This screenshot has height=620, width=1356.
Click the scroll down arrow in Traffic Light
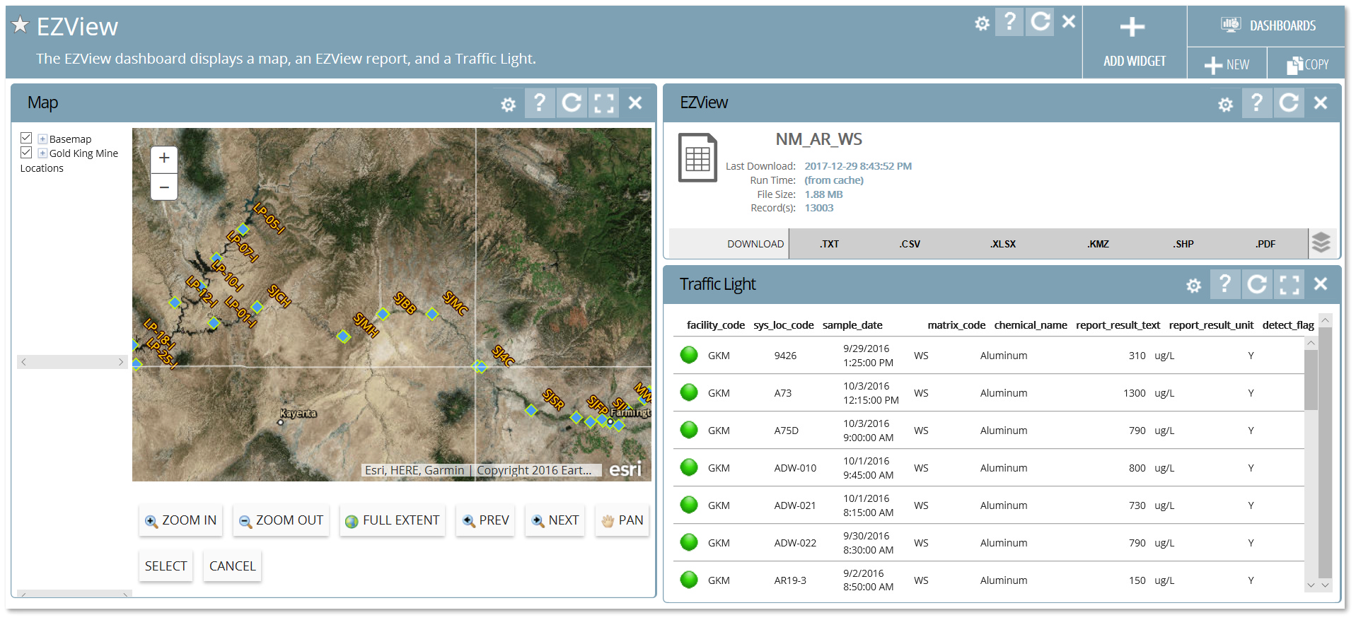1311,585
